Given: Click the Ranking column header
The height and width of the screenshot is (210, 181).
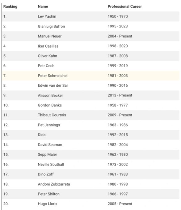Looking at the screenshot, I should 10,6.
